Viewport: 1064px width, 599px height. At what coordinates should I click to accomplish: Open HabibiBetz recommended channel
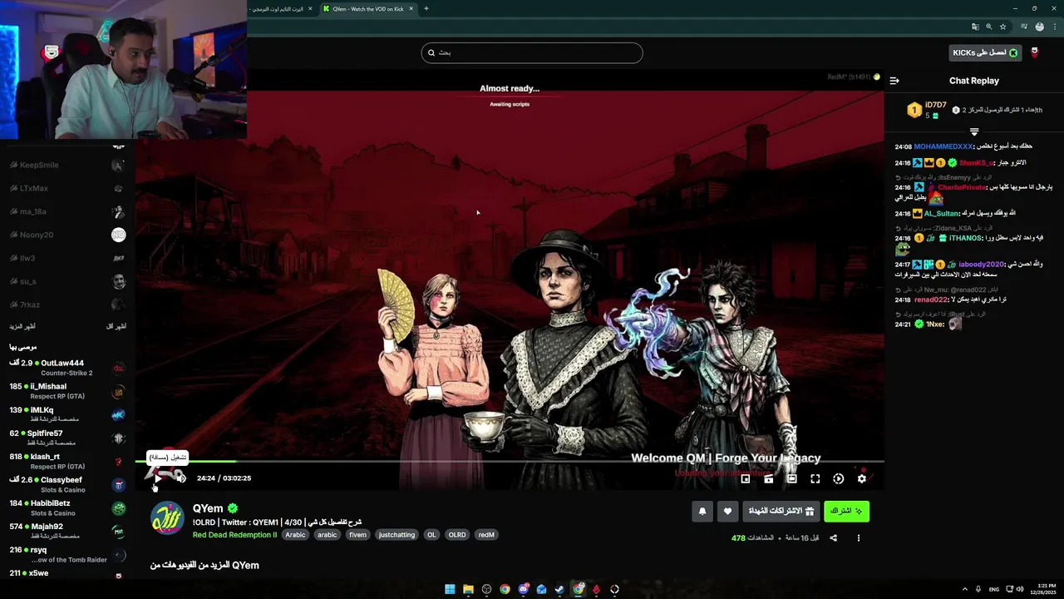click(x=68, y=507)
